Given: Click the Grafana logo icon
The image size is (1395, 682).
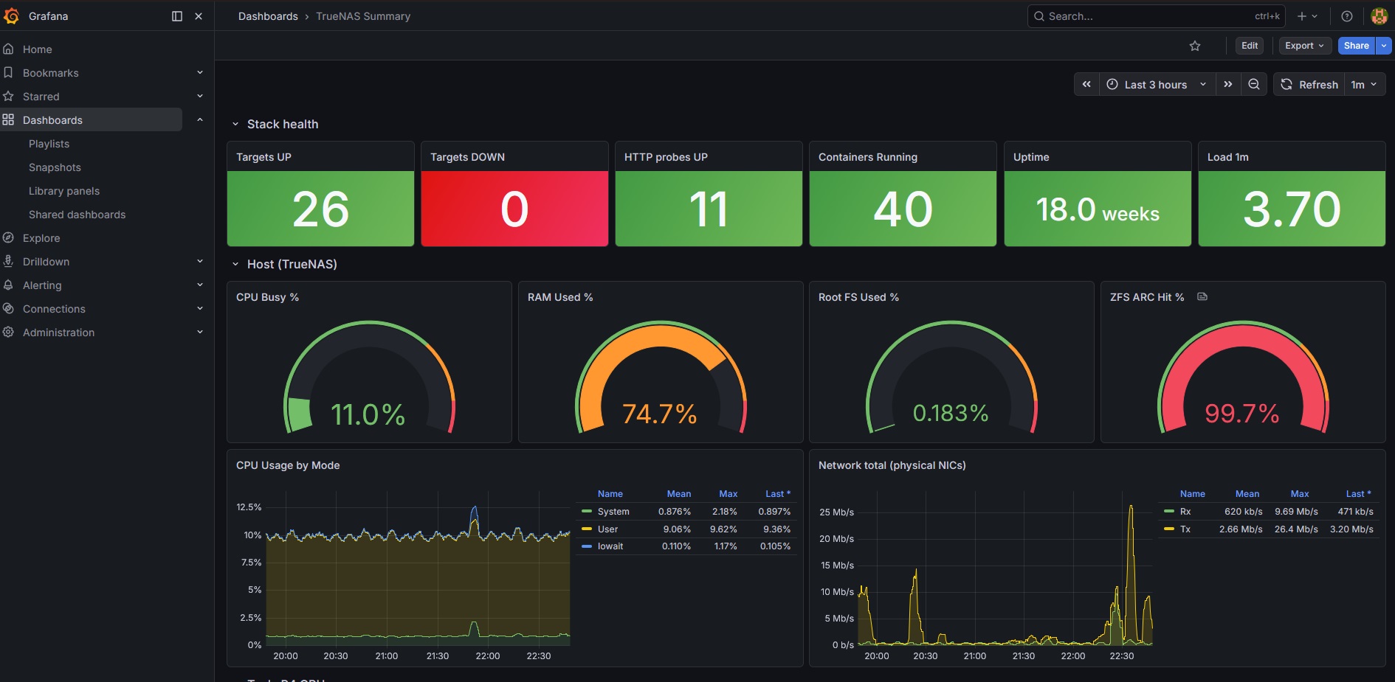Looking at the screenshot, I should click(12, 15).
